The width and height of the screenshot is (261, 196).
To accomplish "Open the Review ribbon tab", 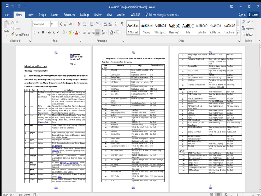I will pyautogui.click(x=98, y=15).
